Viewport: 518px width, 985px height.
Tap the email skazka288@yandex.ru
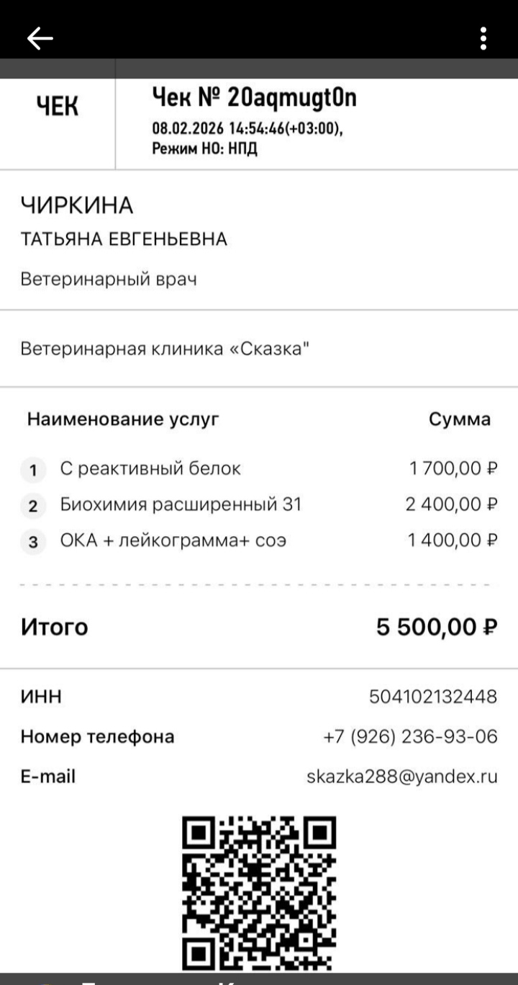point(402,777)
